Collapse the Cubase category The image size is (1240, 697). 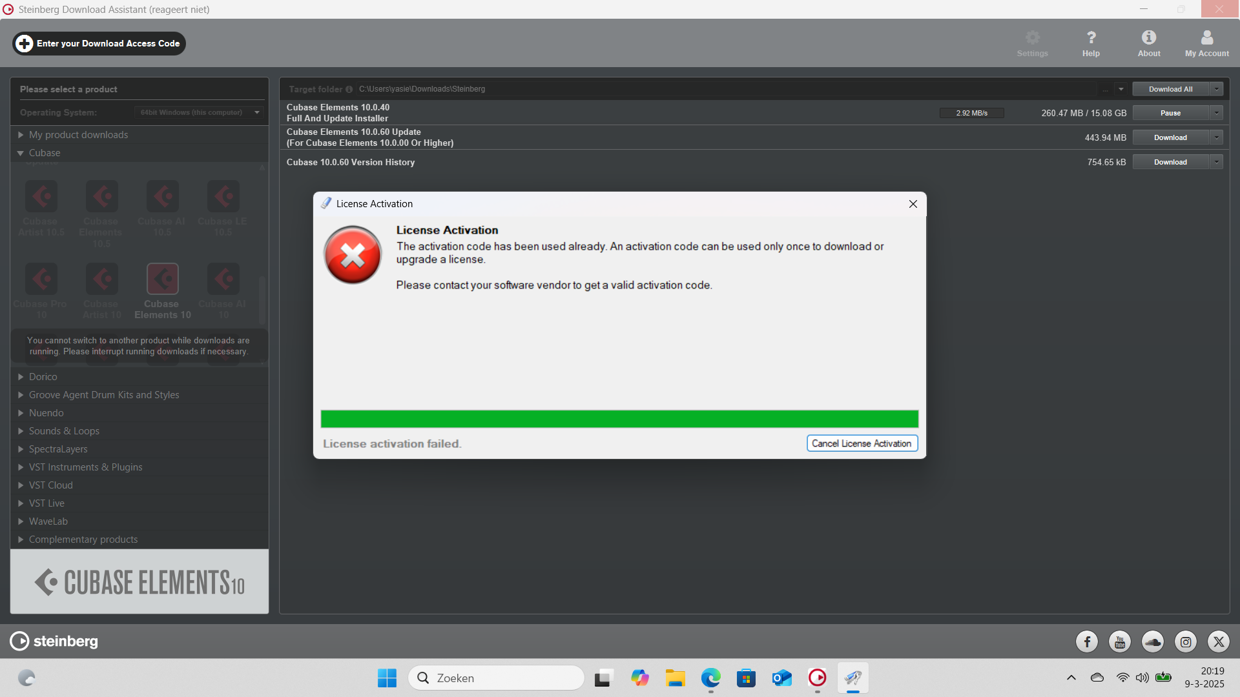[44, 153]
